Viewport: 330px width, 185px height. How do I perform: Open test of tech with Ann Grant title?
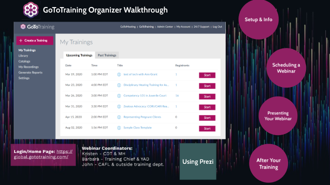pos(140,74)
